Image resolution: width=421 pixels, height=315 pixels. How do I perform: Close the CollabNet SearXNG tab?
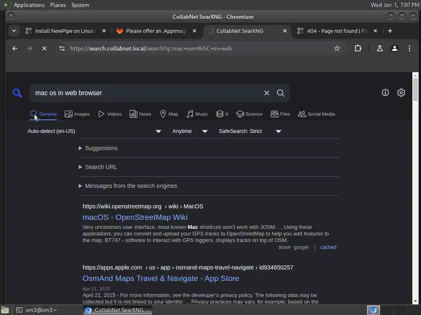click(x=285, y=31)
